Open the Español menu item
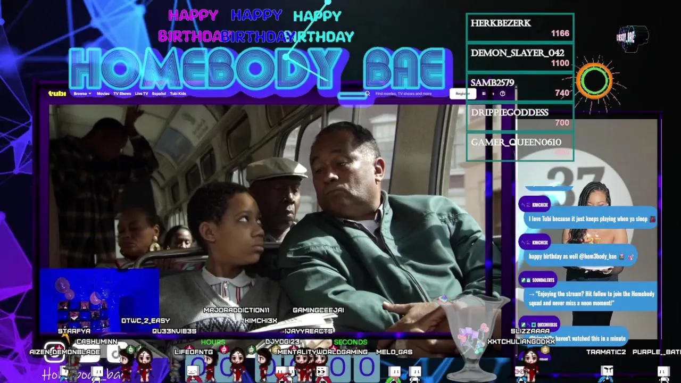Screen dimensions: 681x383 pyautogui.click(x=159, y=94)
